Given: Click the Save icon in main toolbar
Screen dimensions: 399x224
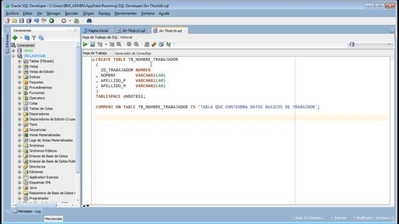Looking at the screenshot, I should (x=22, y=21).
